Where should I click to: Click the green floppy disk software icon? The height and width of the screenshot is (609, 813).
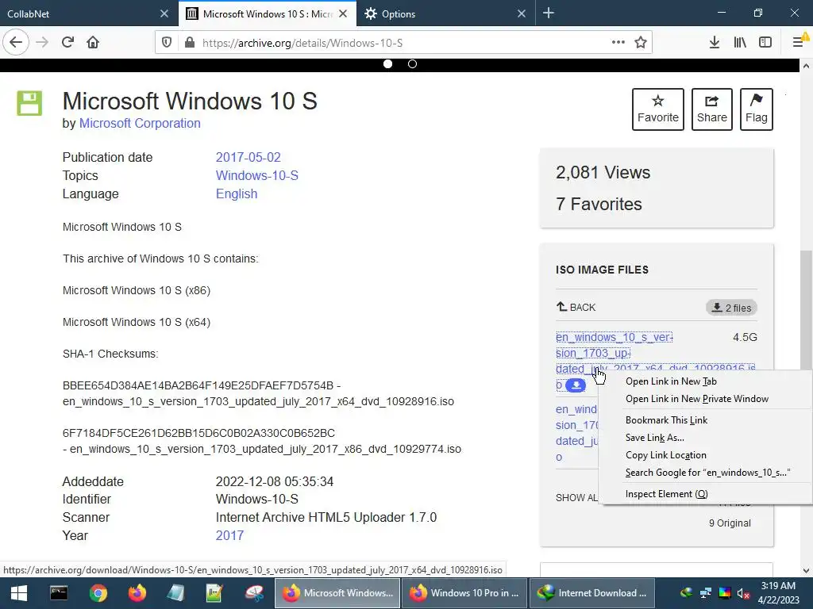[x=29, y=102]
